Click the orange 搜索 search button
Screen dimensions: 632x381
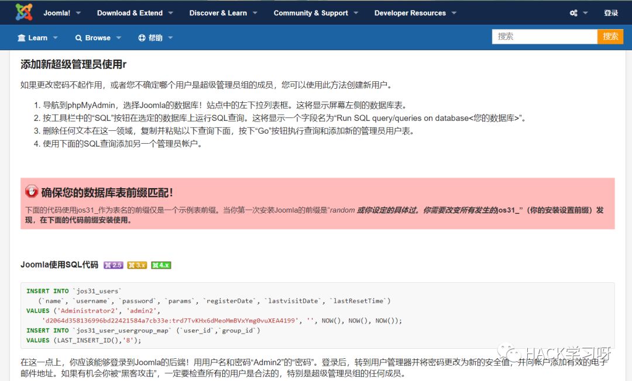(x=610, y=37)
